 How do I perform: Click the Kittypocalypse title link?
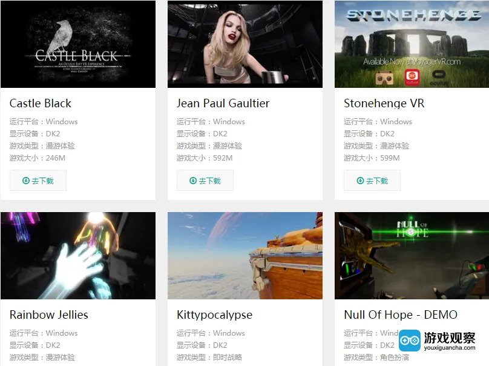tap(215, 314)
